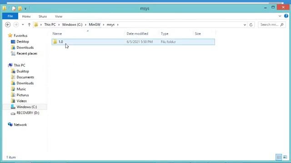
Task: Click the File folder type cell
Action: pyautogui.click(x=168, y=42)
